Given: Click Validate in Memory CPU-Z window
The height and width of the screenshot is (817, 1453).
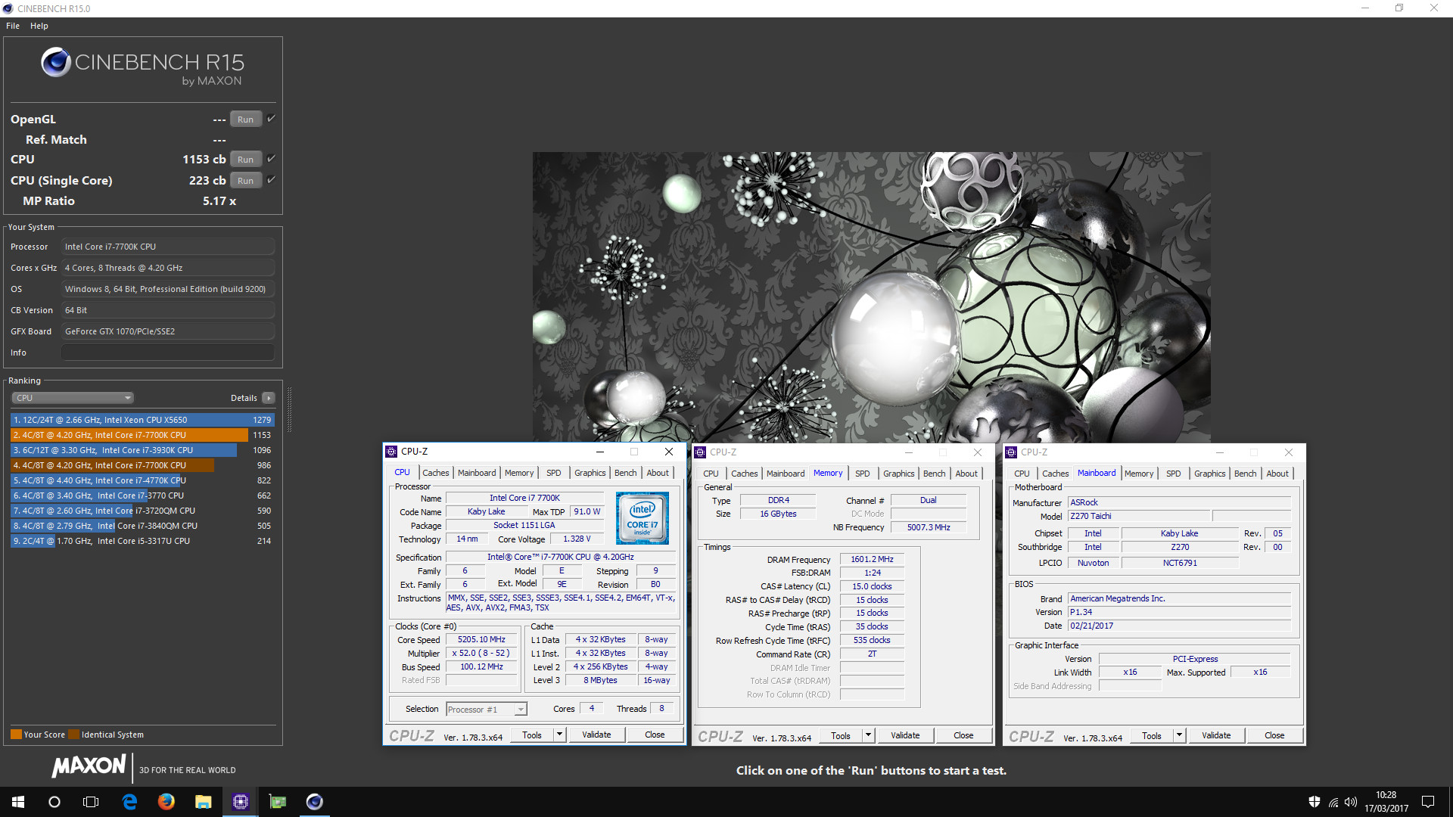Looking at the screenshot, I should click(x=905, y=735).
